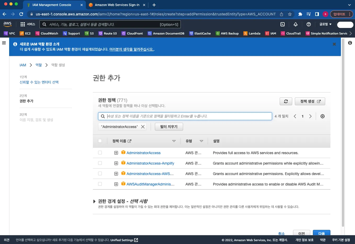Viewport: 355px width, 244px height.
Task: Switch to IAM Management Console tab
Action: (x=55, y=5)
